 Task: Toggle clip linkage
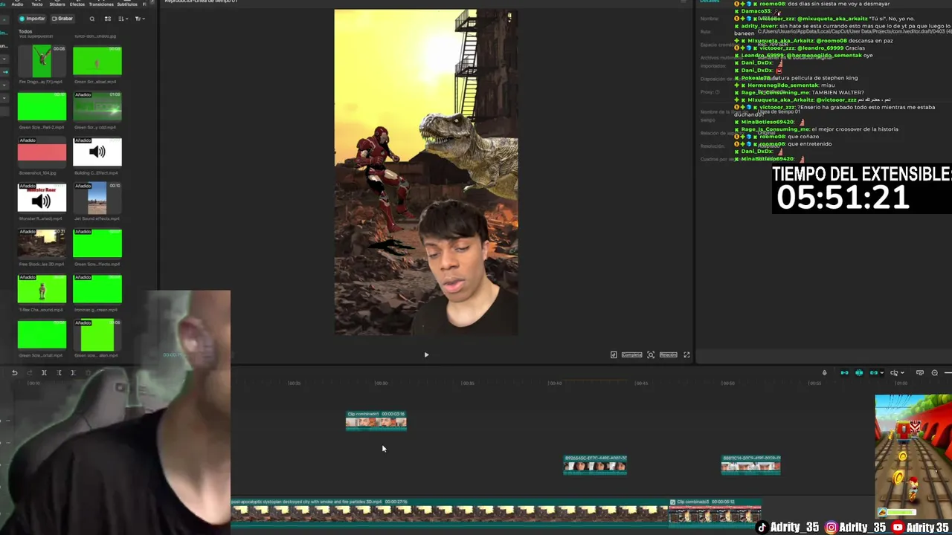[874, 373]
